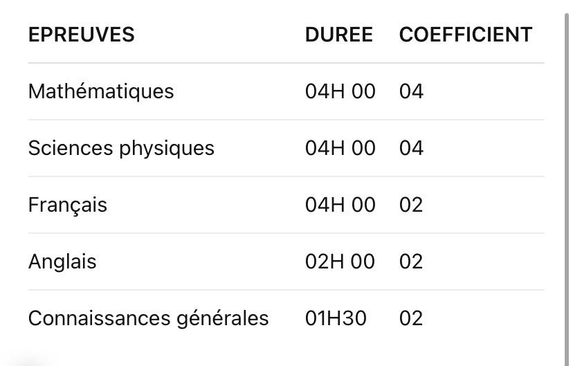573x366 pixels.
Task: Select the word Sciences in Sciences physiques
Action: click(x=66, y=148)
